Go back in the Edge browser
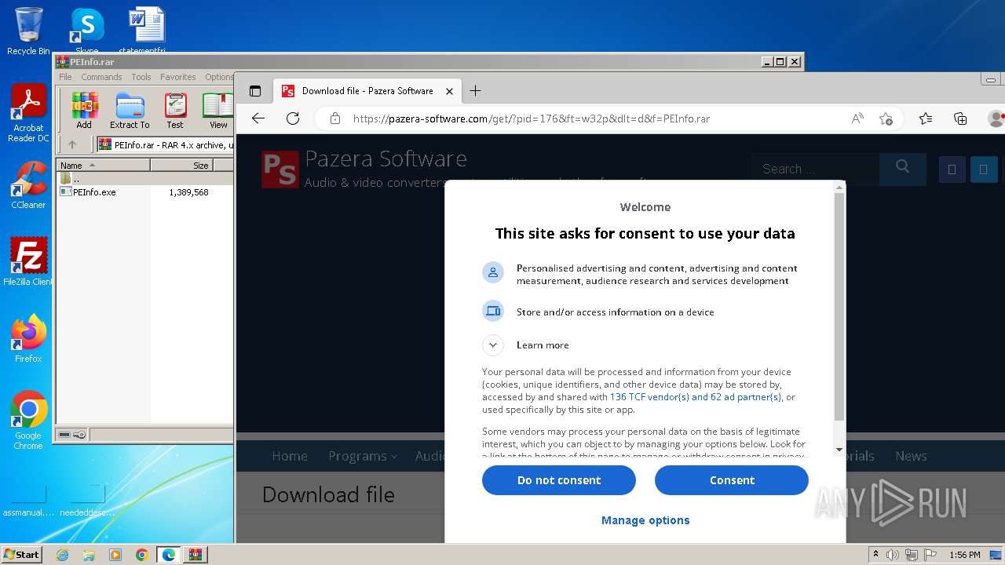The height and width of the screenshot is (565, 1005). point(258,118)
